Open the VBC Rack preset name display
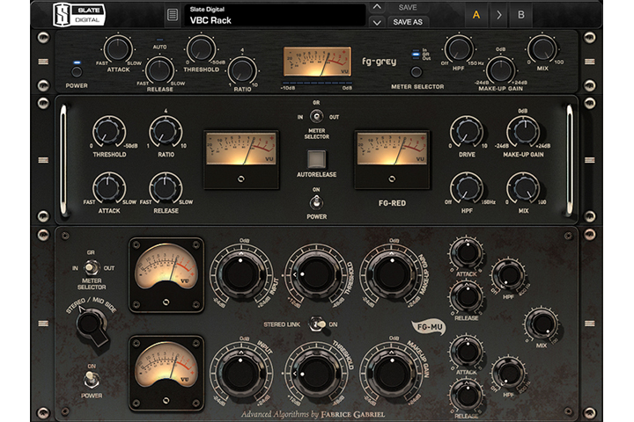The width and height of the screenshot is (634, 422). click(x=275, y=15)
